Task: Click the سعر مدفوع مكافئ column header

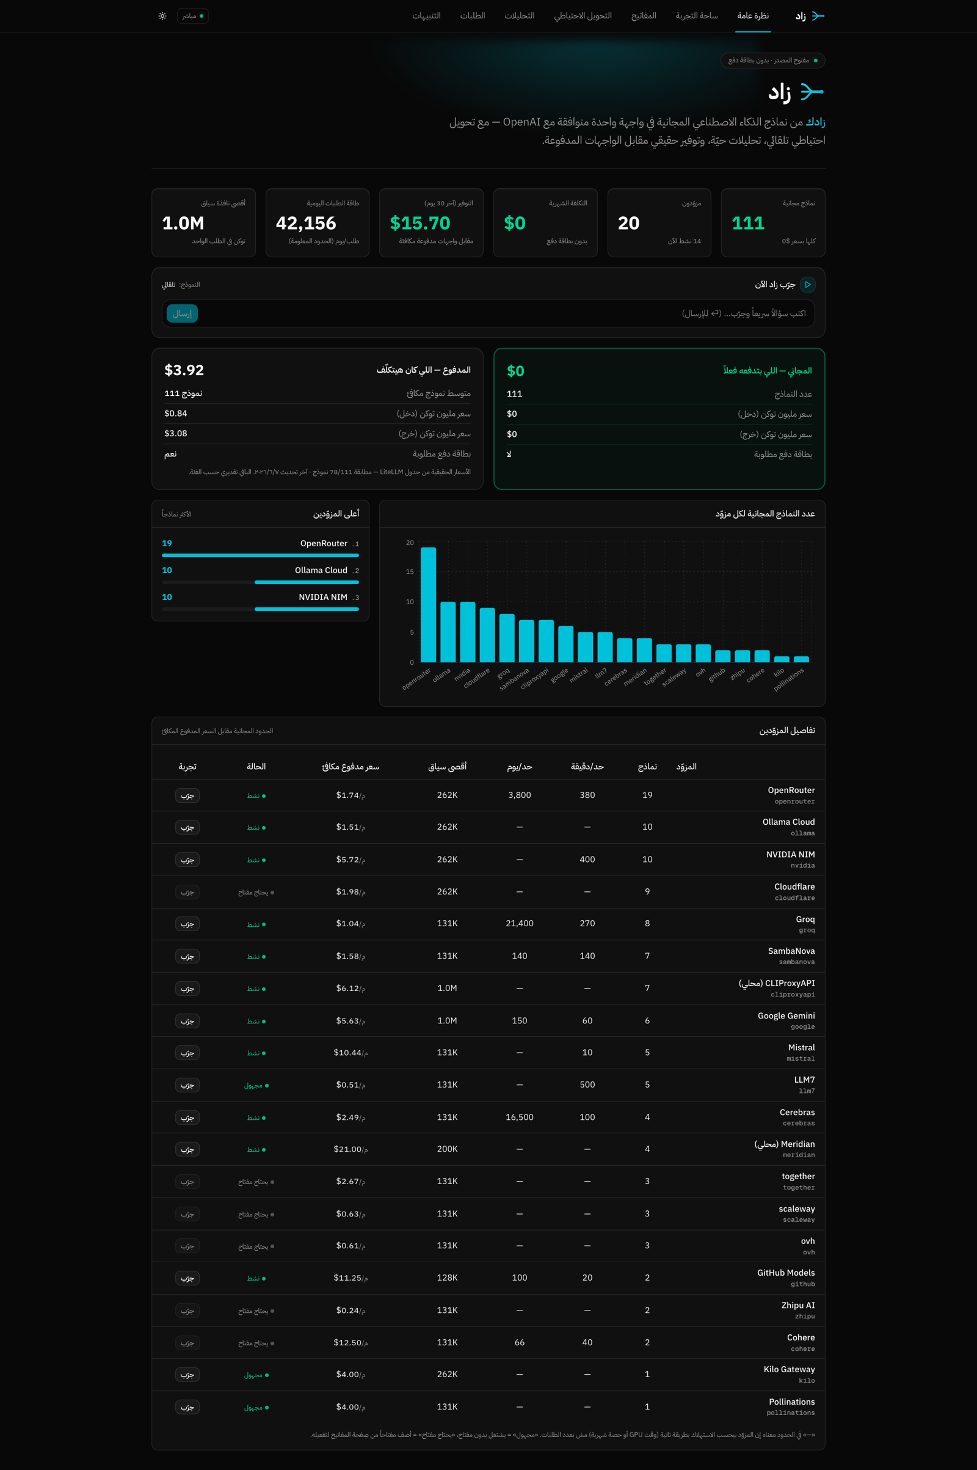Action: [350, 767]
